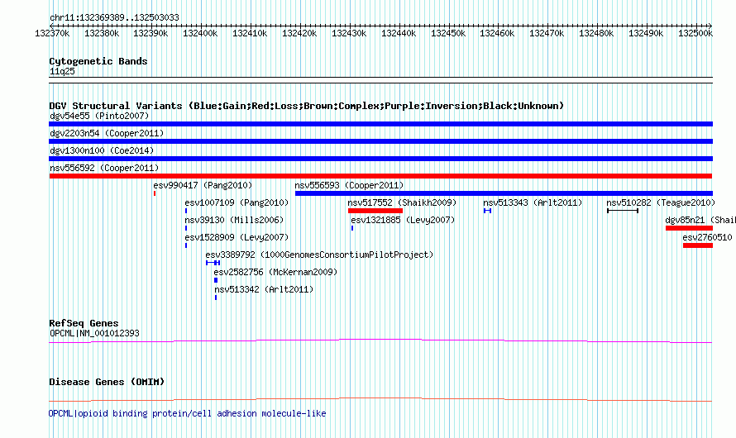Click the red loss bar under dgv85n21
The width and height of the screenshot is (736, 438).
pyautogui.click(x=689, y=228)
